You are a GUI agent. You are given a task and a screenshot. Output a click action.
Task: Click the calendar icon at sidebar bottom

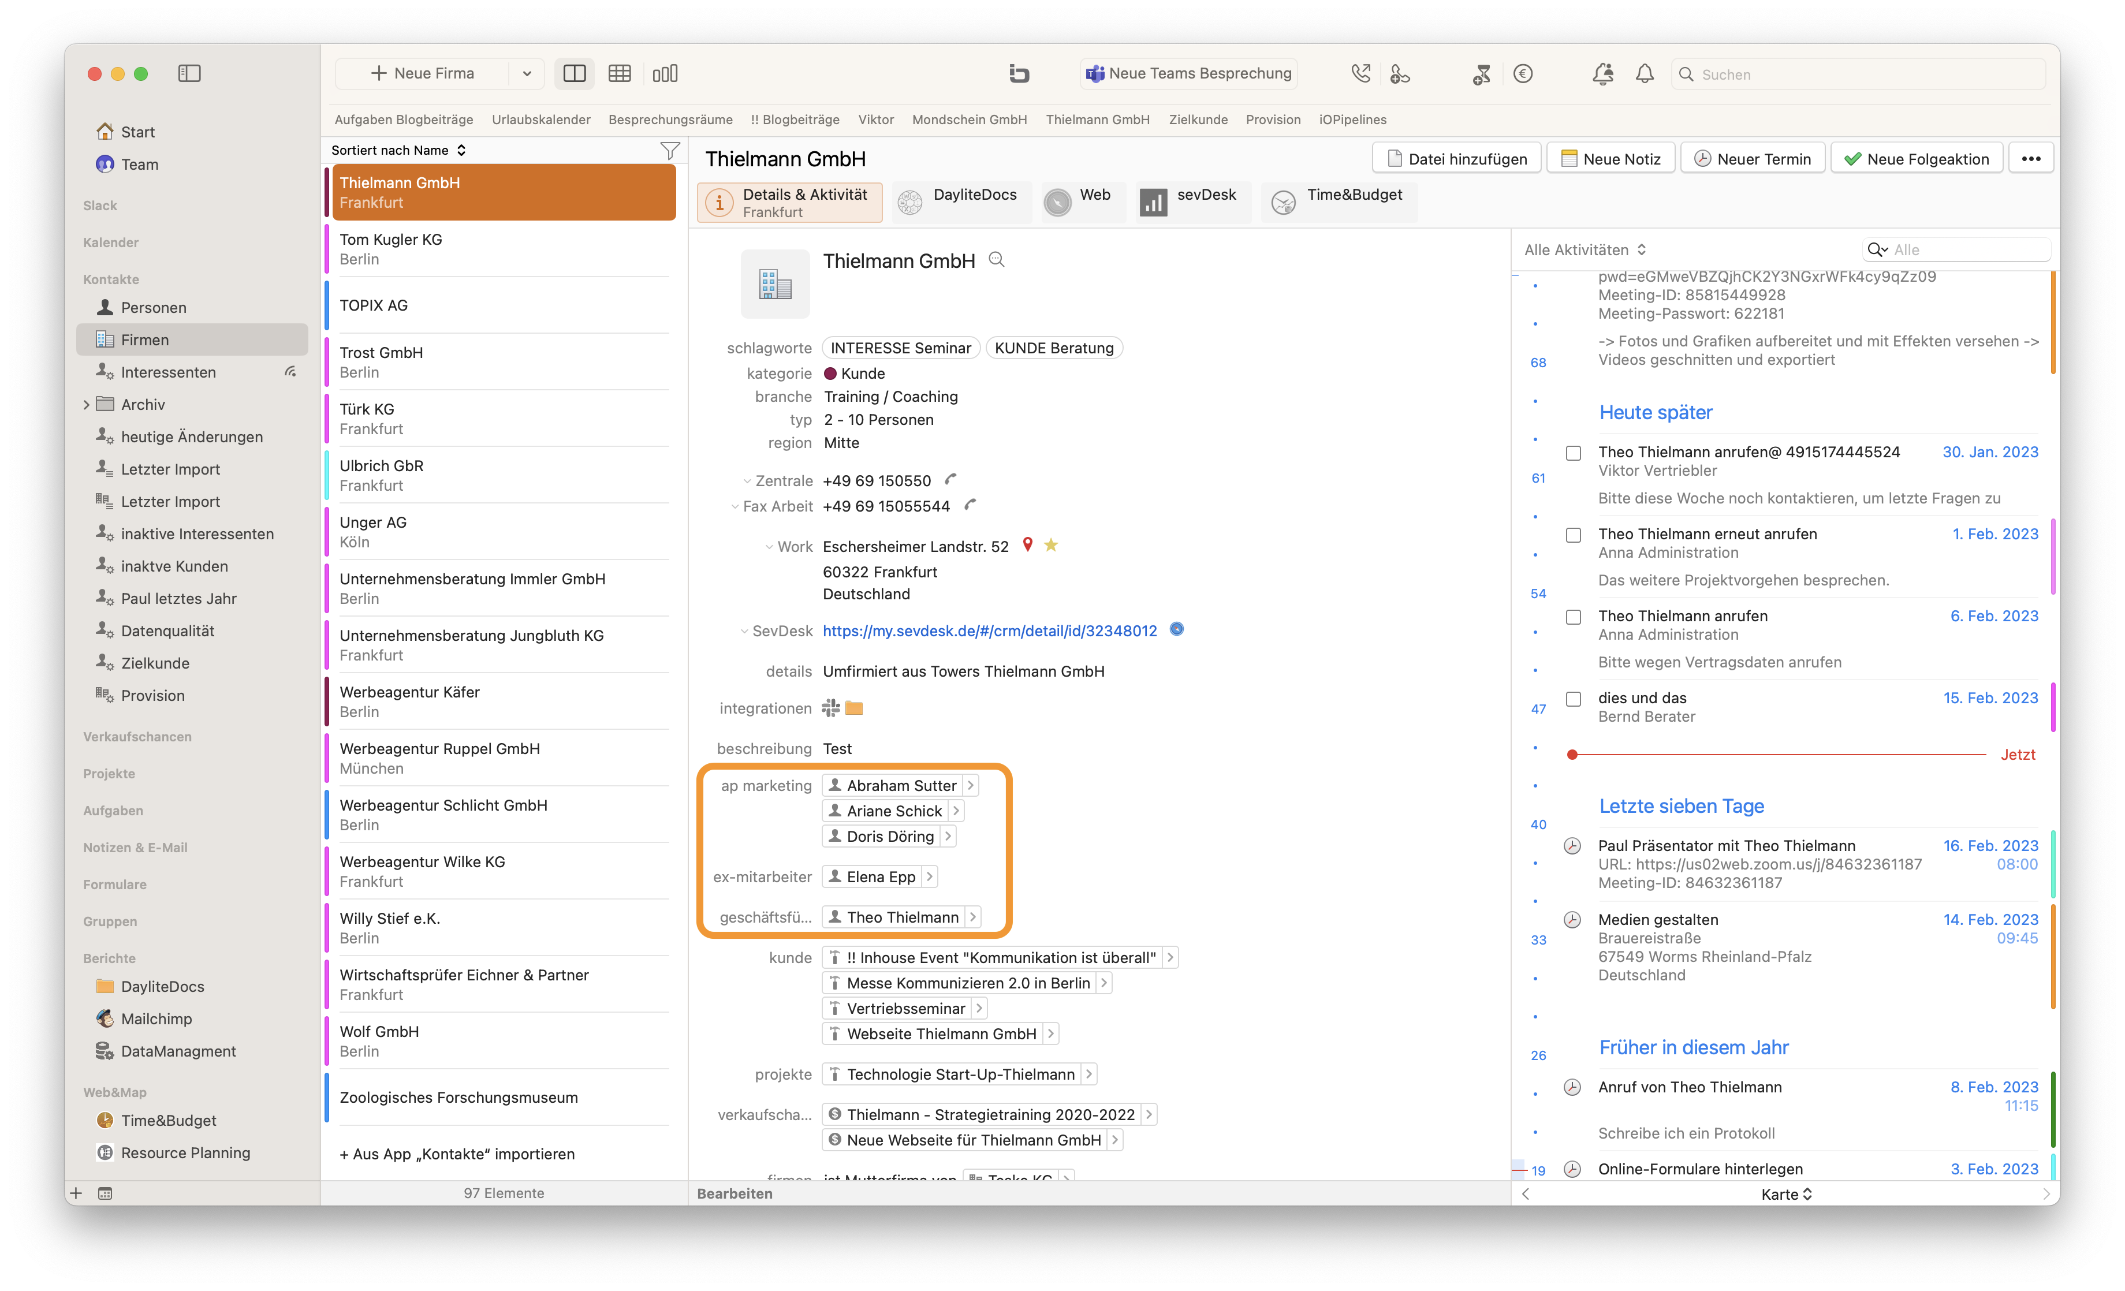(x=105, y=1193)
